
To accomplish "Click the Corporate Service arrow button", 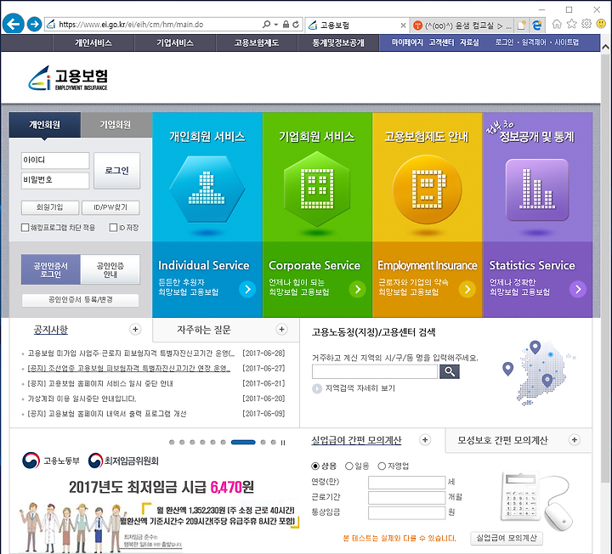I will 358,289.
